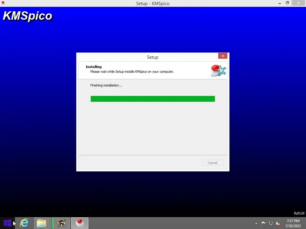Click the Cancel button in Setup dialog
Viewport: 306px width, 229px height.
[x=213, y=163]
